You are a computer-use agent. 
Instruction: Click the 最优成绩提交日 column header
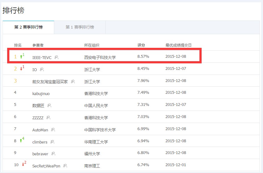(x=178, y=45)
